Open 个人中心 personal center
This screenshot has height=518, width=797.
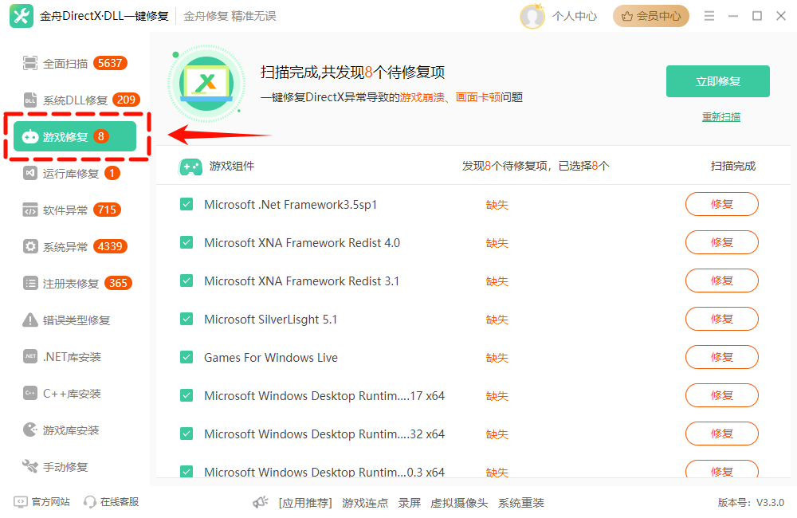pos(575,16)
